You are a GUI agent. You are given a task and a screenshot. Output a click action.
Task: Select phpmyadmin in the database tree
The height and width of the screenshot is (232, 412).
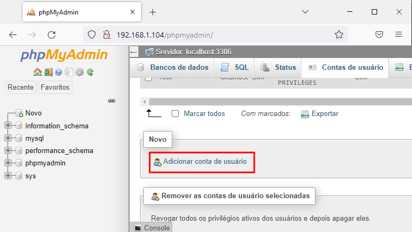click(x=45, y=163)
